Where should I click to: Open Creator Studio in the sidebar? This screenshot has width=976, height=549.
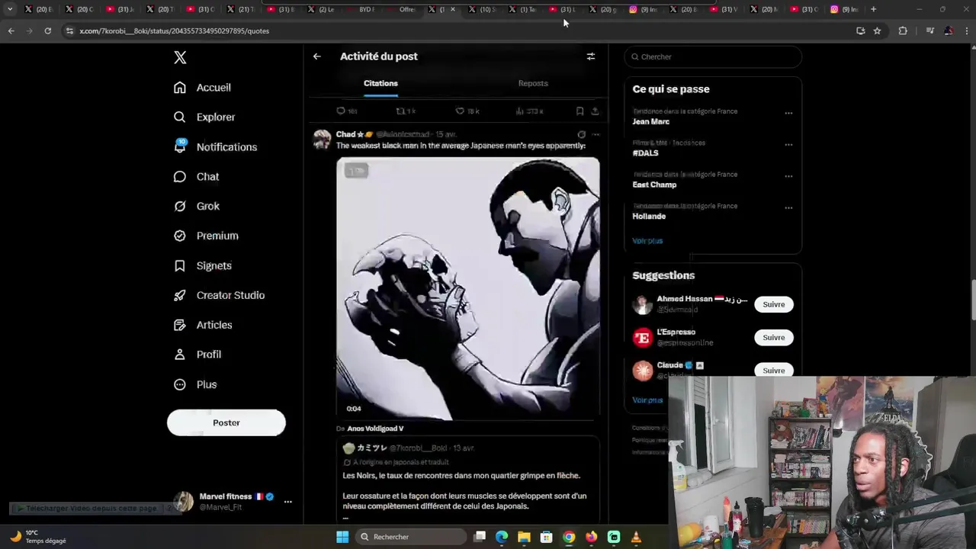tap(219, 296)
